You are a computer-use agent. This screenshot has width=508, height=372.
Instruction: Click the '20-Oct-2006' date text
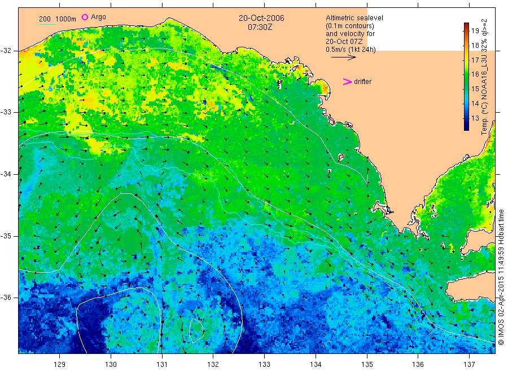pos(261,18)
